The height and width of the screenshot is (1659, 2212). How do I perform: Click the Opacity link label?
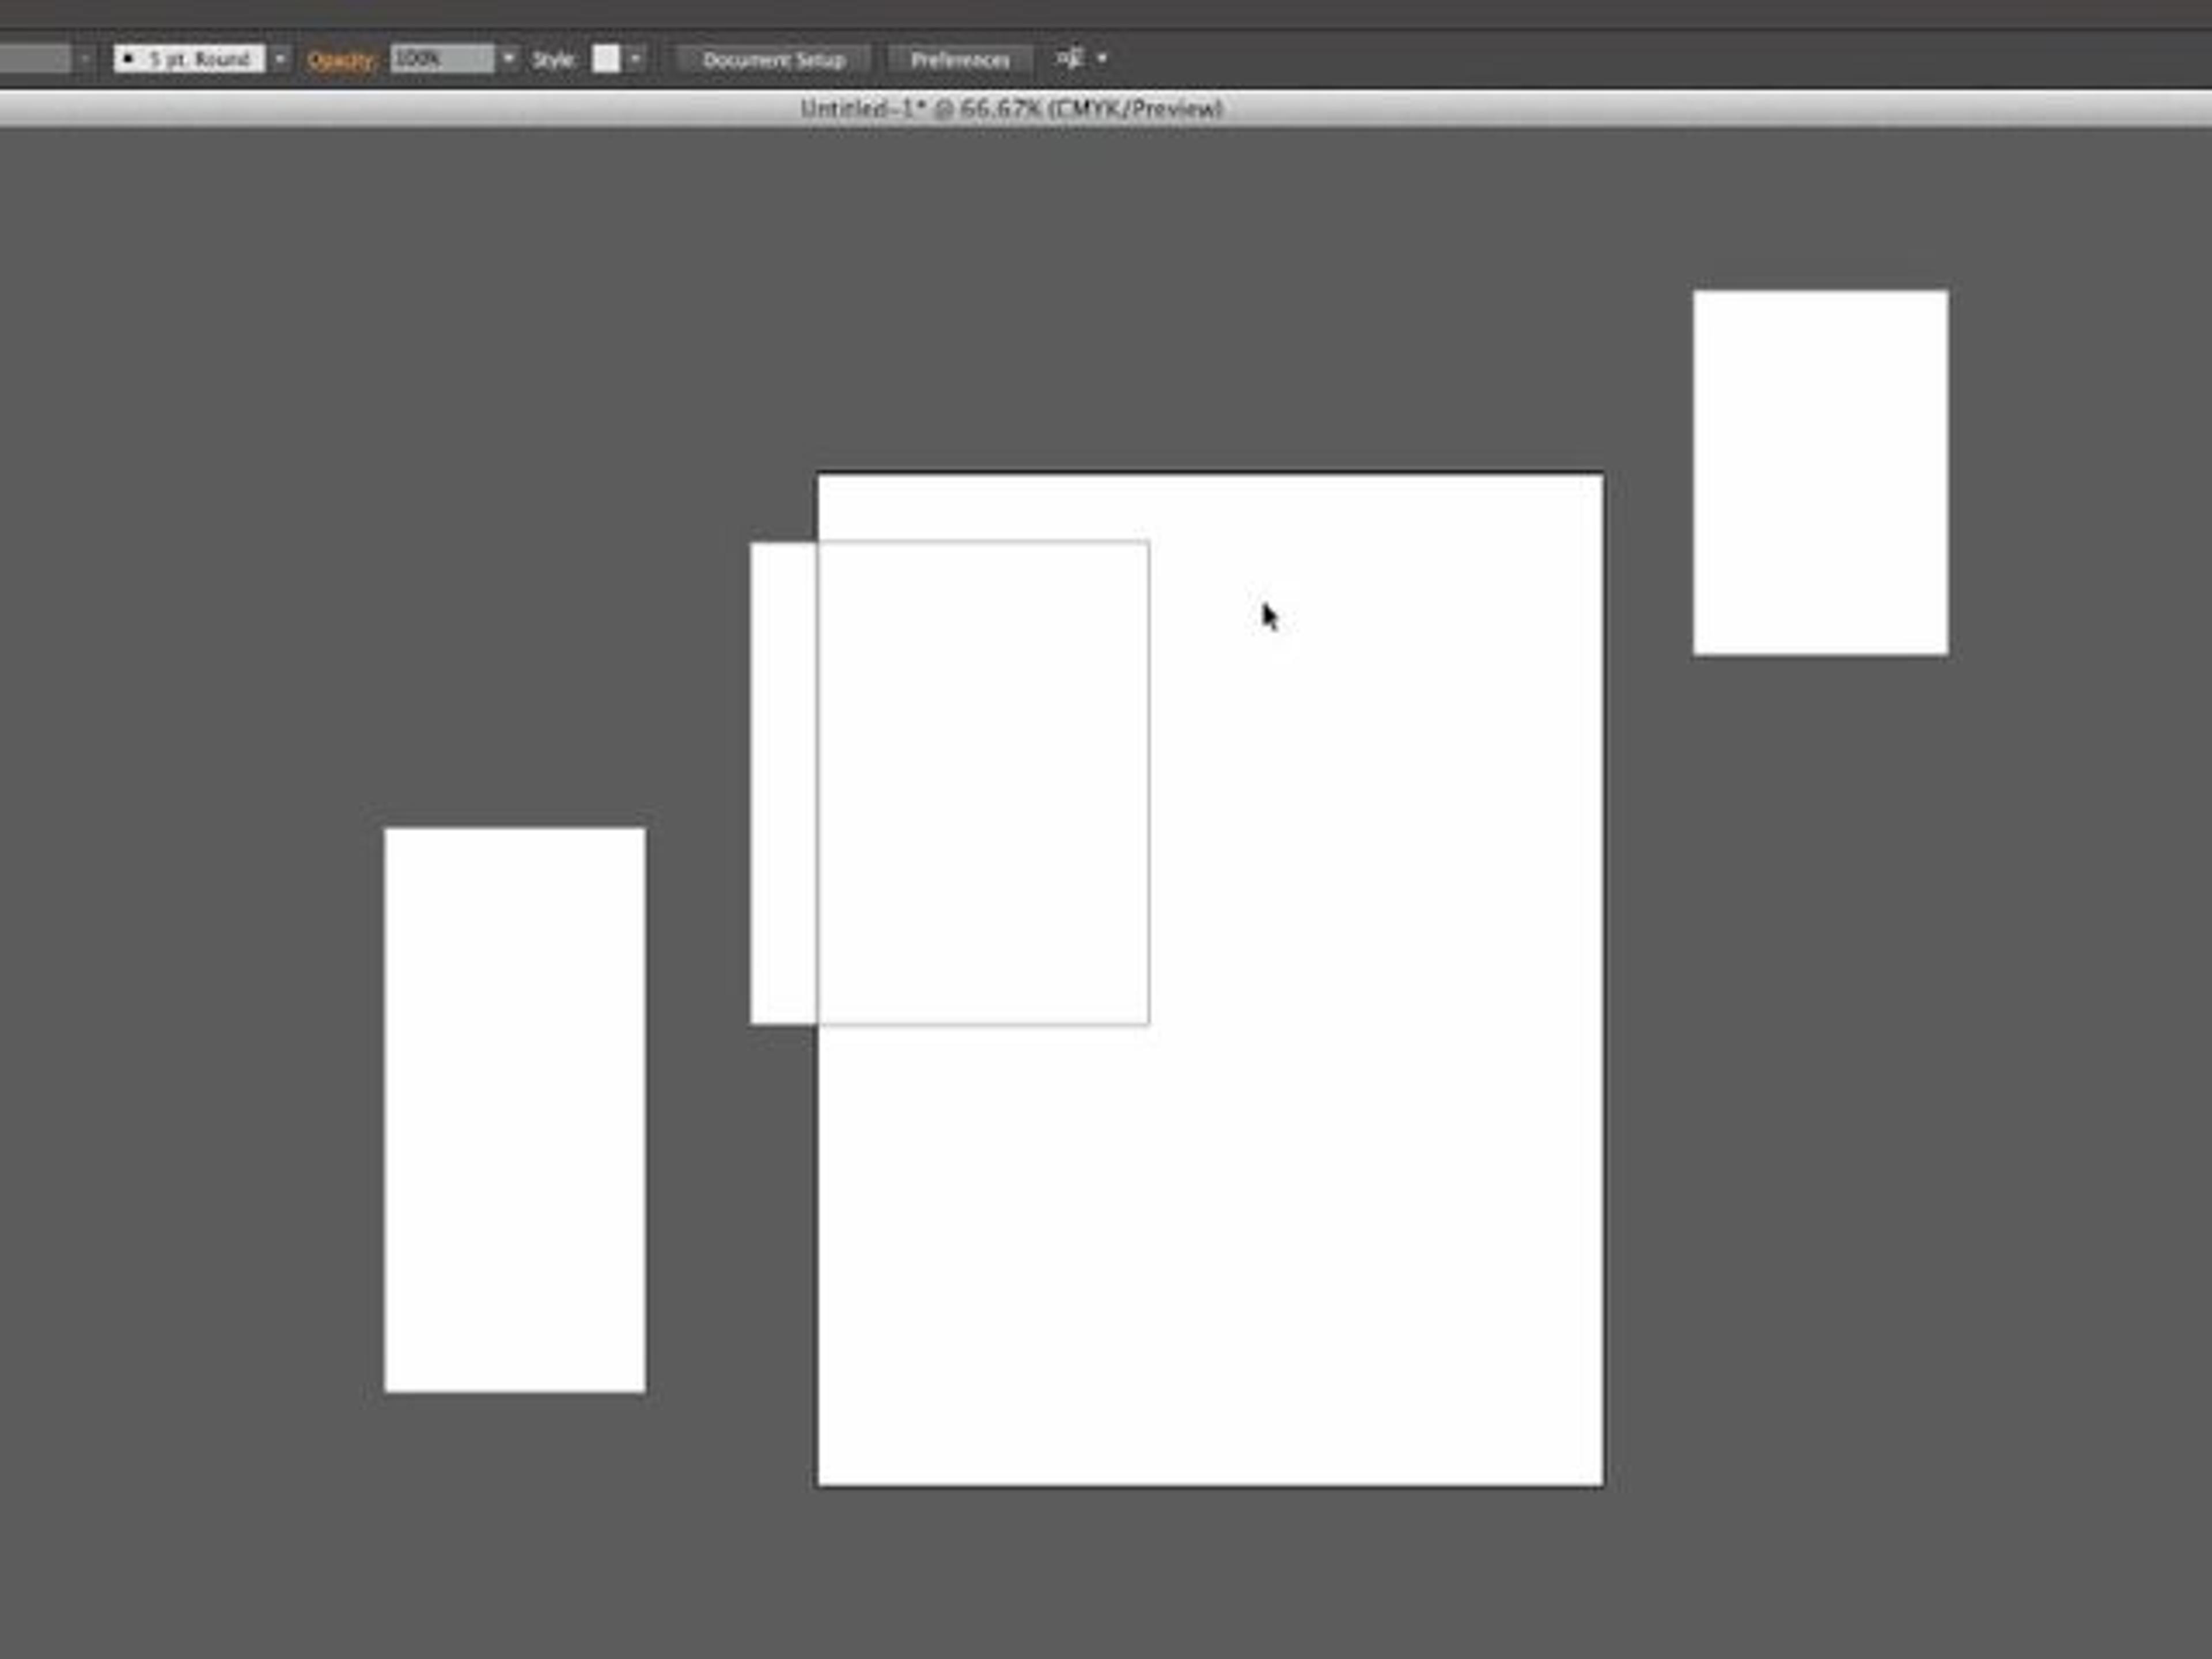point(341,60)
